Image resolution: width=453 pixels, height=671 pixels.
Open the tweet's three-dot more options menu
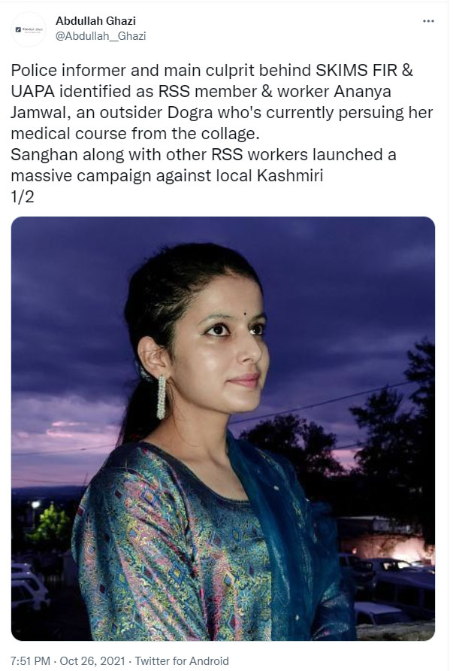click(x=428, y=21)
